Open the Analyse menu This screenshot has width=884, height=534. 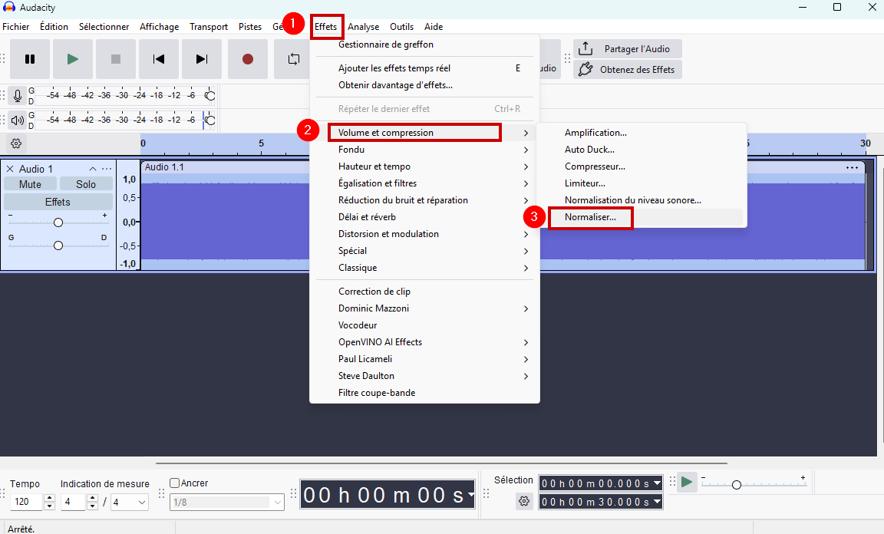coord(363,27)
